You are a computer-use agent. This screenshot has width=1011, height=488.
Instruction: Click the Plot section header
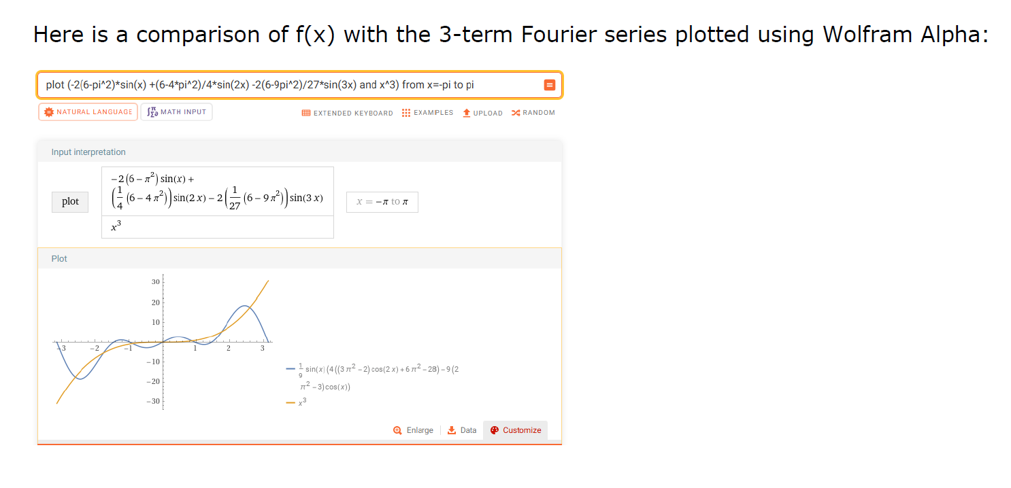click(x=60, y=259)
